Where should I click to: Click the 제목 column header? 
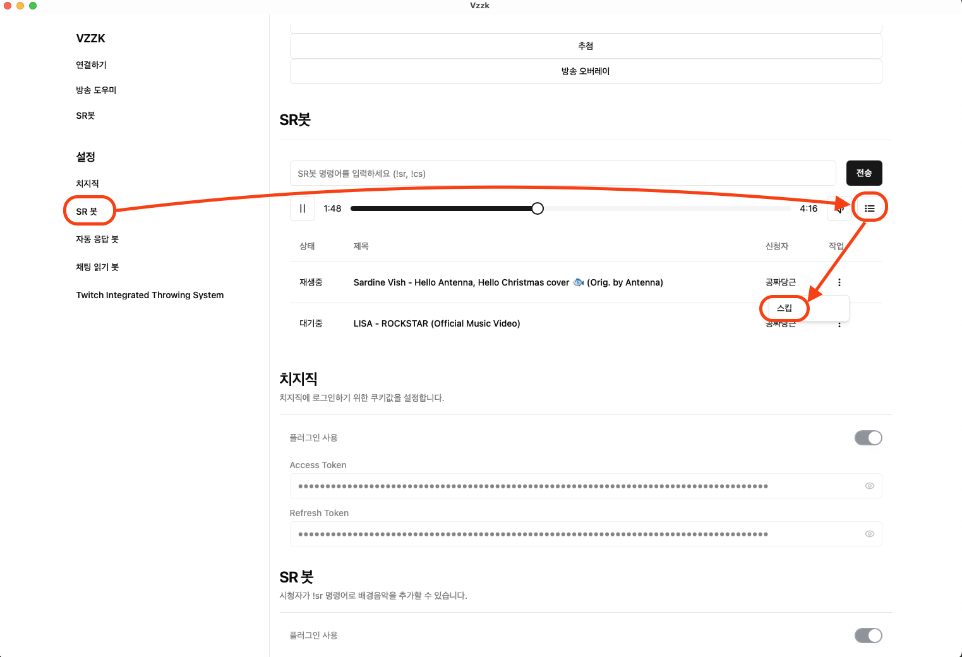coord(361,246)
